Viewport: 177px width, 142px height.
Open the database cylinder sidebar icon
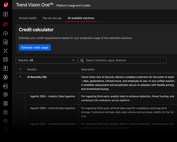click(6, 103)
